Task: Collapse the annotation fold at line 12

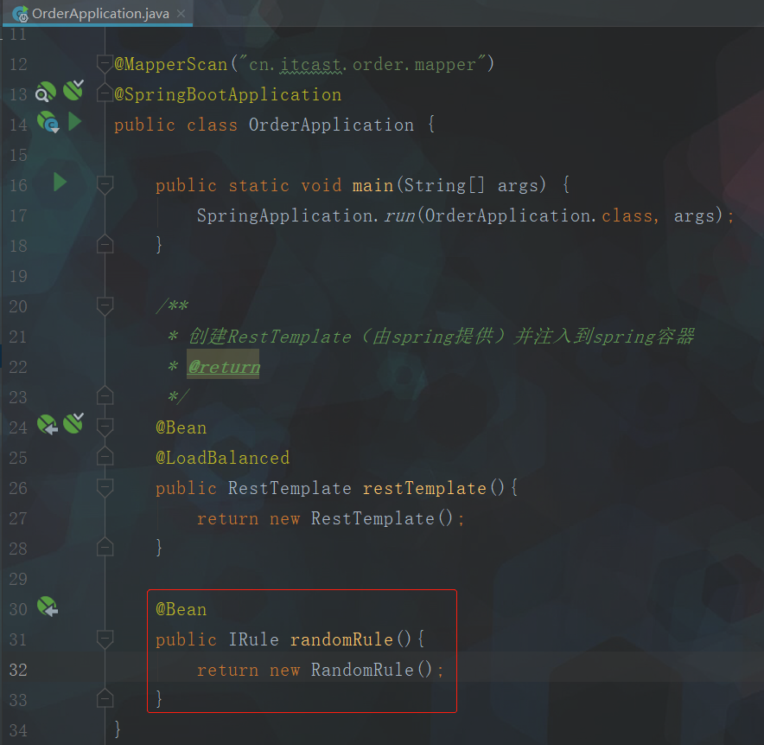Action: (x=105, y=64)
